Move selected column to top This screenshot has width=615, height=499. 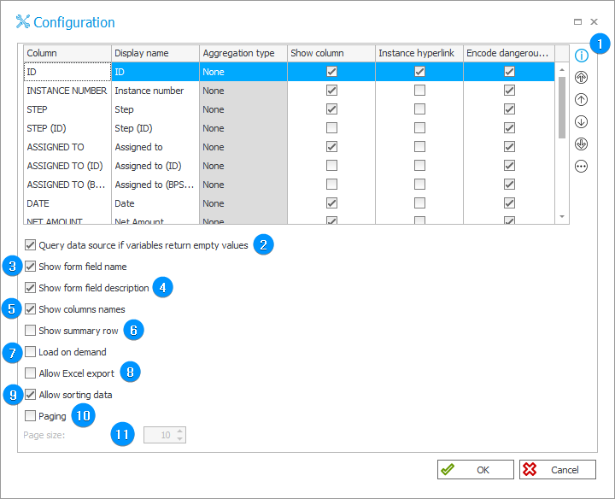pyautogui.click(x=581, y=77)
